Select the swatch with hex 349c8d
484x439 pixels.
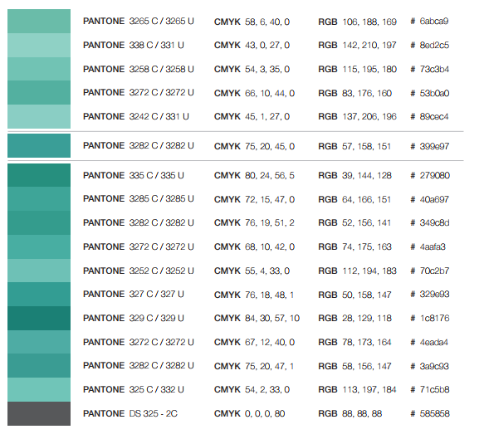(39, 222)
